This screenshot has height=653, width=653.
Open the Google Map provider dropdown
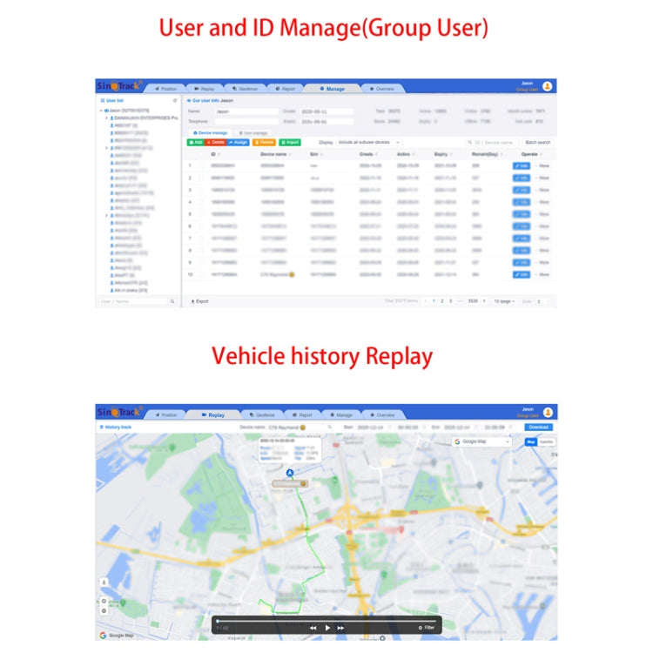pyautogui.click(x=483, y=441)
